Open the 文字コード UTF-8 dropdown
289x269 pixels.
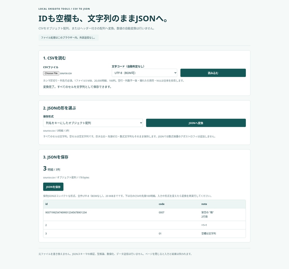tap(144, 73)
